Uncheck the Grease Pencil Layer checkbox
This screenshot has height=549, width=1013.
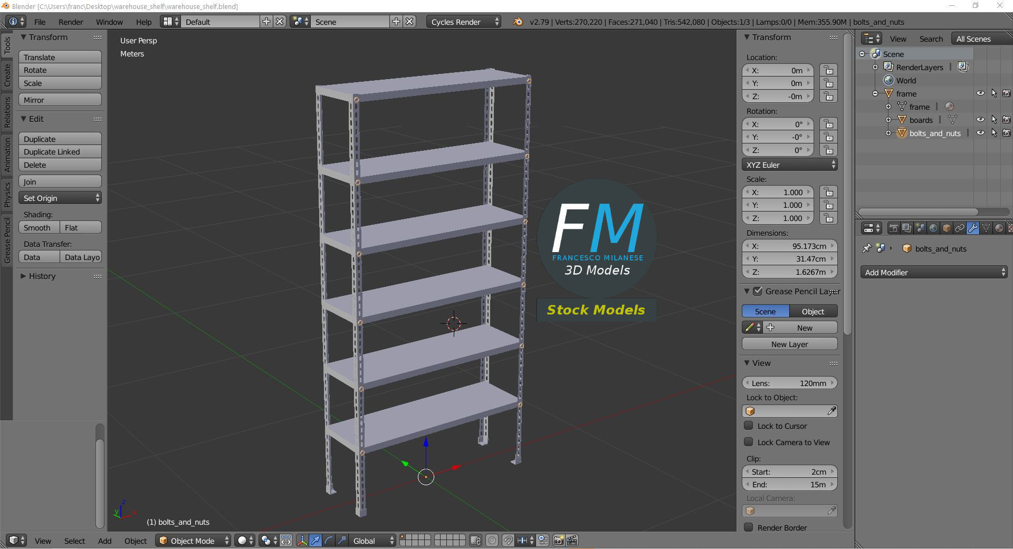tap(758, 291)
